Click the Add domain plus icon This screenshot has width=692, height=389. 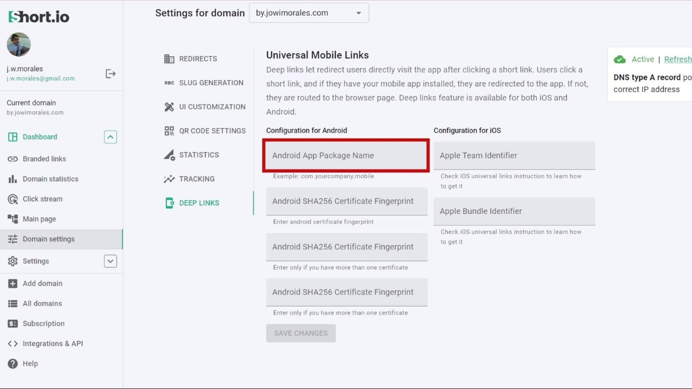click(13, 284)
